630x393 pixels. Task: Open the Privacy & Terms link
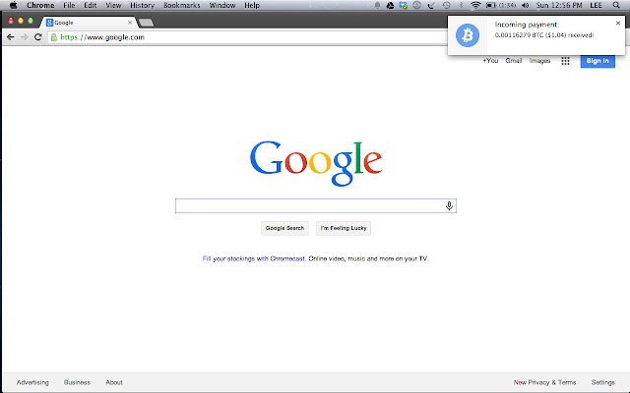pyautogui.click(x=551, y=382)
